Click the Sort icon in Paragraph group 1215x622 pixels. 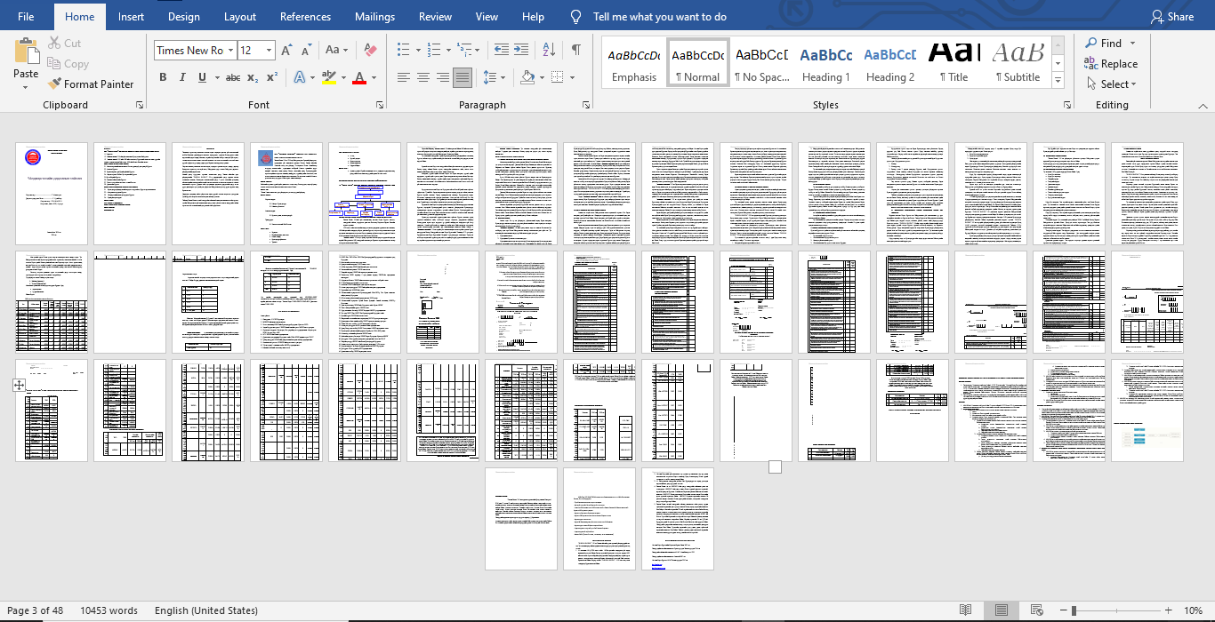(551, 51)
